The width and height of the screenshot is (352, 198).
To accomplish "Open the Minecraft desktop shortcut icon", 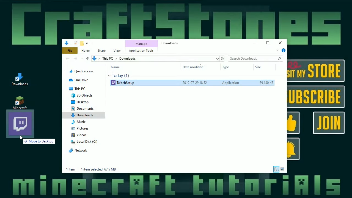I will (20, 103).
